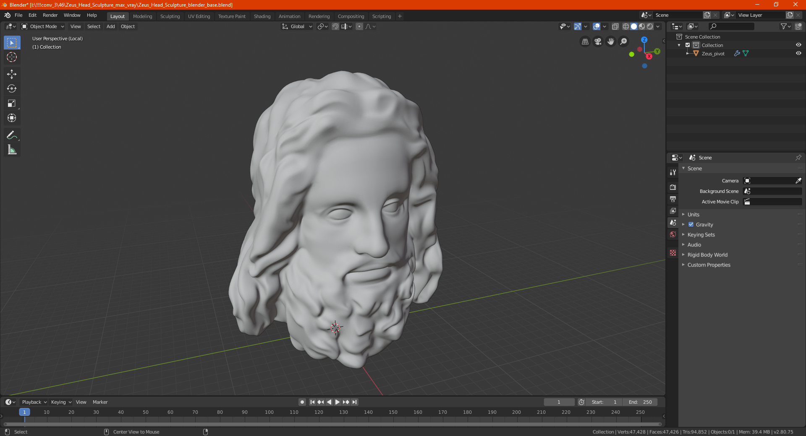Toggle snapping magnet button
The height and width of the screenshot is (436, 806).
(335, 26)
